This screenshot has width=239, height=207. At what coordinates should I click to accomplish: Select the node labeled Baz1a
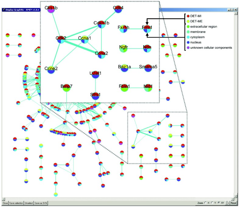125,68
